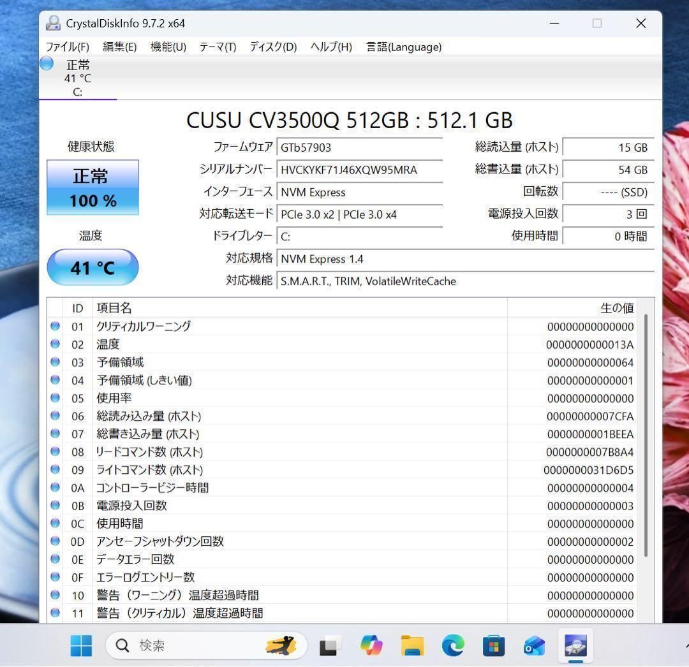
Task: Open the ヘルプ(H) help menu
Action: point(330,47)
